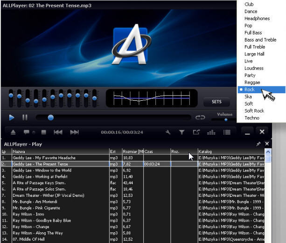Select Bass and Treble preset
This screenshot has width=286, height=243.
point(260,40)
